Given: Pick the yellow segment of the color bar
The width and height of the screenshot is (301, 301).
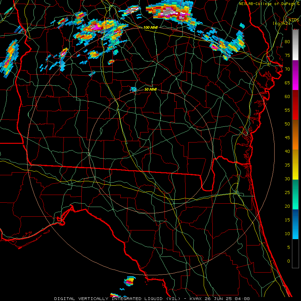Looking at the screenshot, I should click(295, 165).
